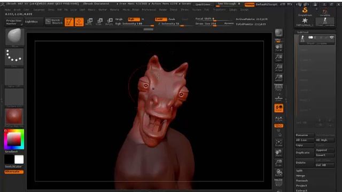This screenshot has width=342, height=192.
Task: Click the AAHalf icon
Action: 279,78
